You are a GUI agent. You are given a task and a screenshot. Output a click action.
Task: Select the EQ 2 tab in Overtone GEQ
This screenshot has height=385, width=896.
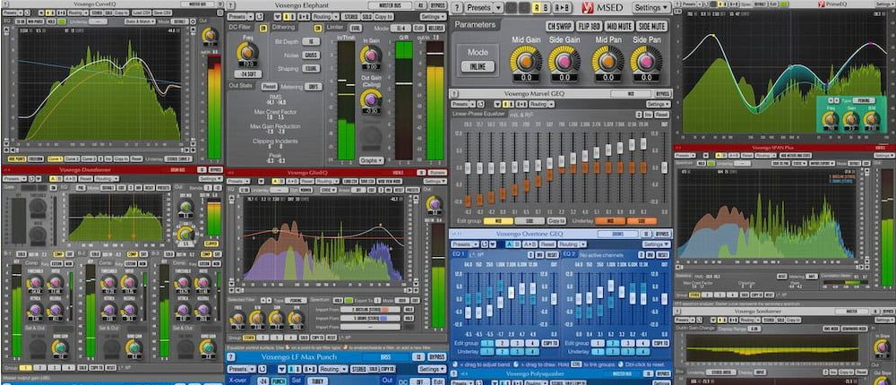pyautogui.click(x=570, y=254)
